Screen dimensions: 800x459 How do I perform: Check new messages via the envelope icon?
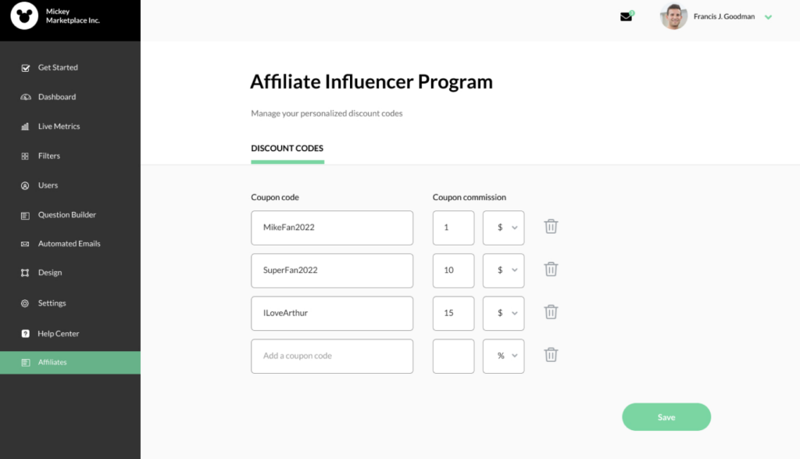click(x=626, y=16)
